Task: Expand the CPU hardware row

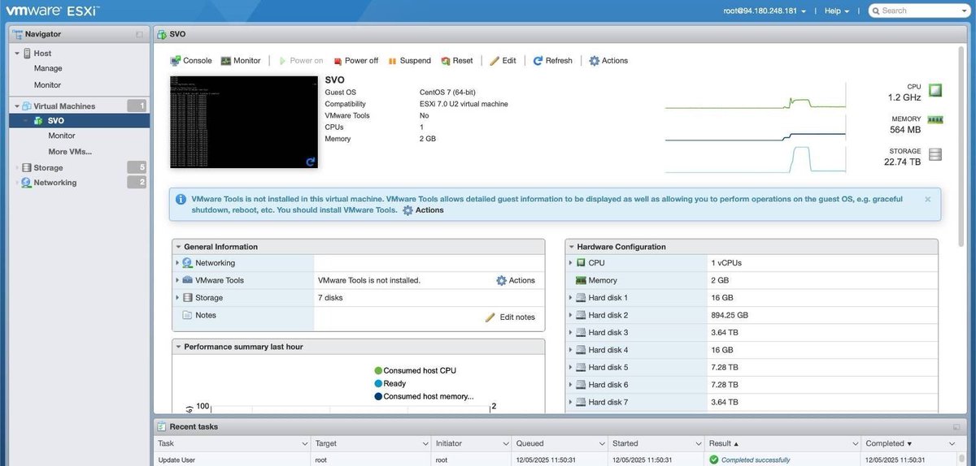Action: pyautogui.click(x=570, y=263)
